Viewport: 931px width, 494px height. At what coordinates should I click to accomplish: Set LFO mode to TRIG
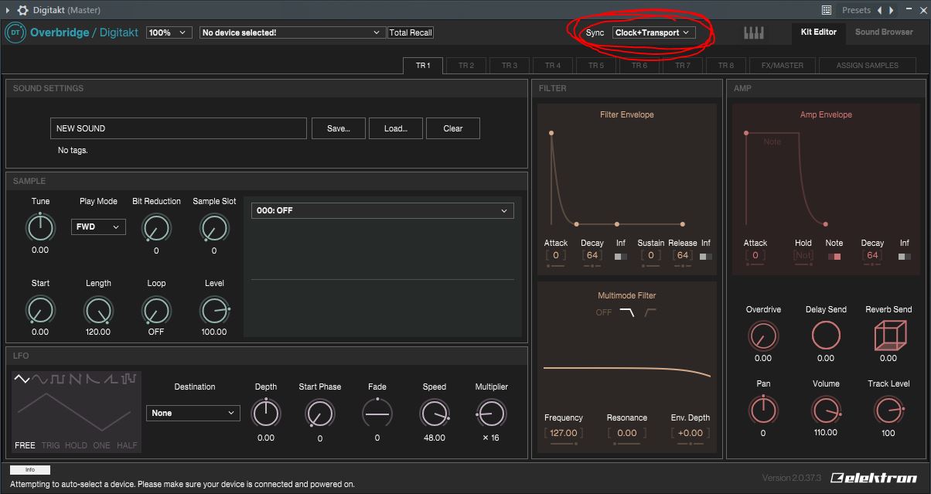coord(50,445)
